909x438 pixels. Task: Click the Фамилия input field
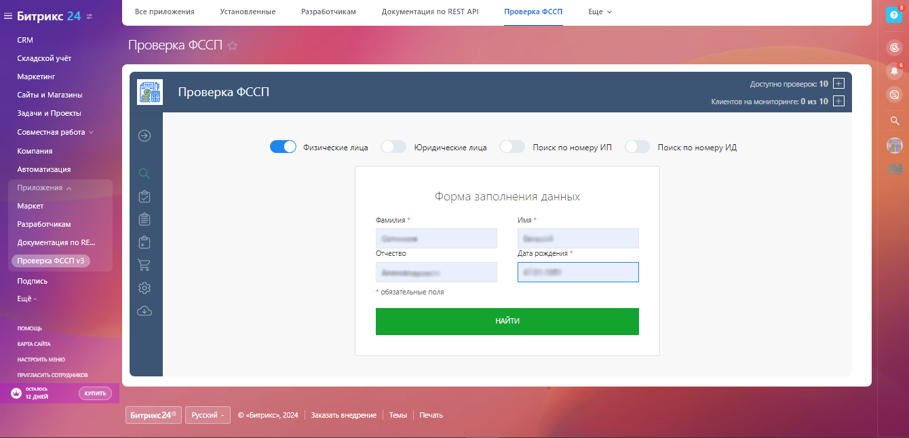(436, 238)
